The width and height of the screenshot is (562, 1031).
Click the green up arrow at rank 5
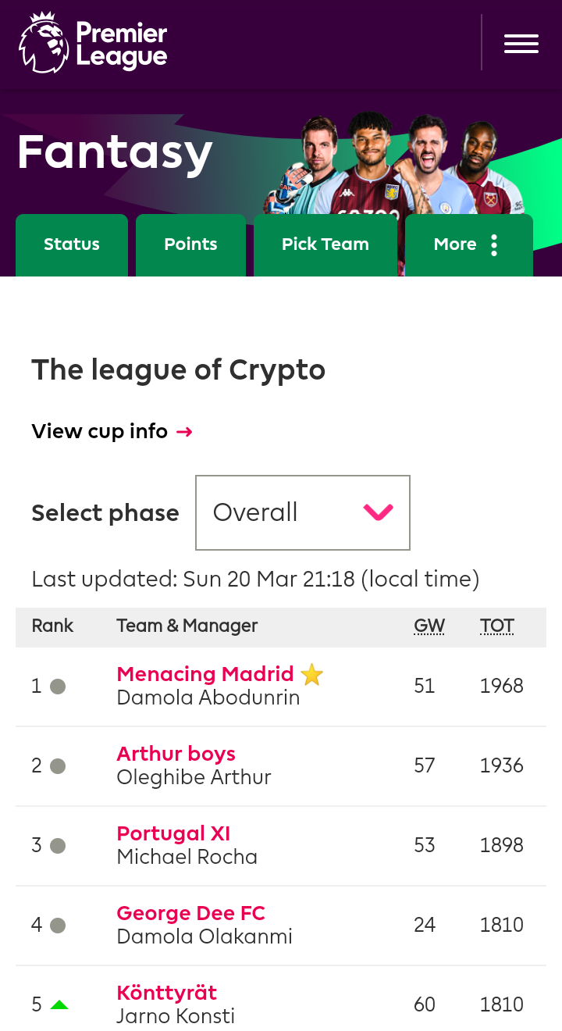coord(59,1004)
